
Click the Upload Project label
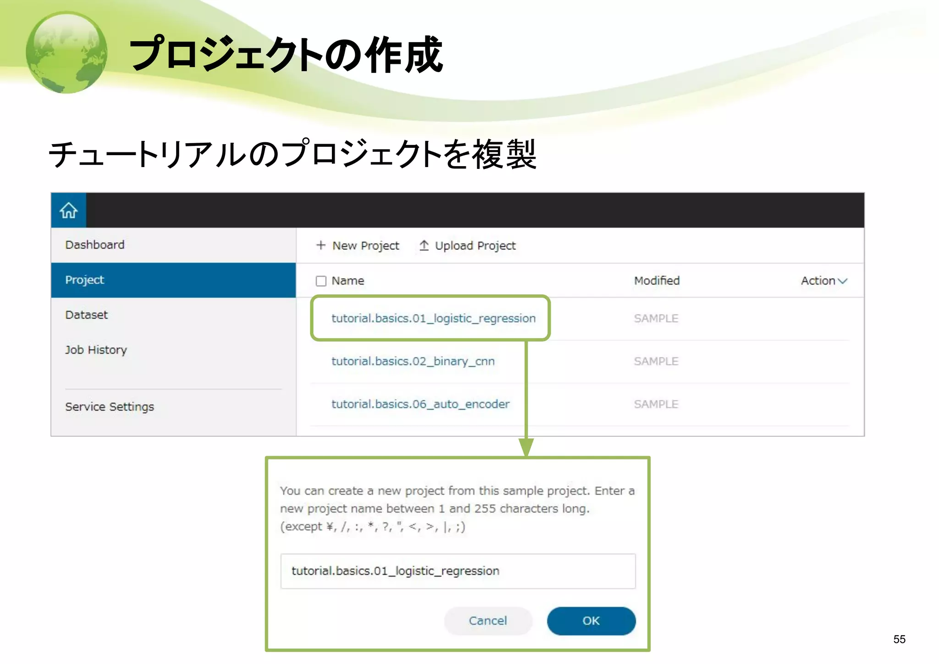(475, 246)
